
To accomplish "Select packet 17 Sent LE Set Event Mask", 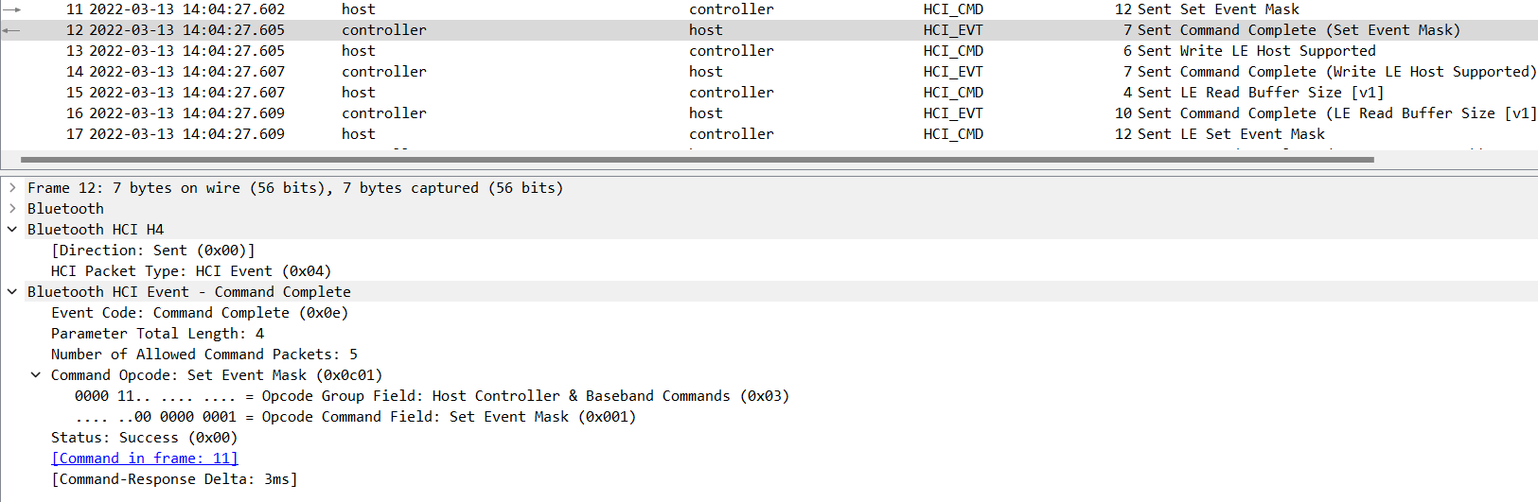I will [769, 134].
